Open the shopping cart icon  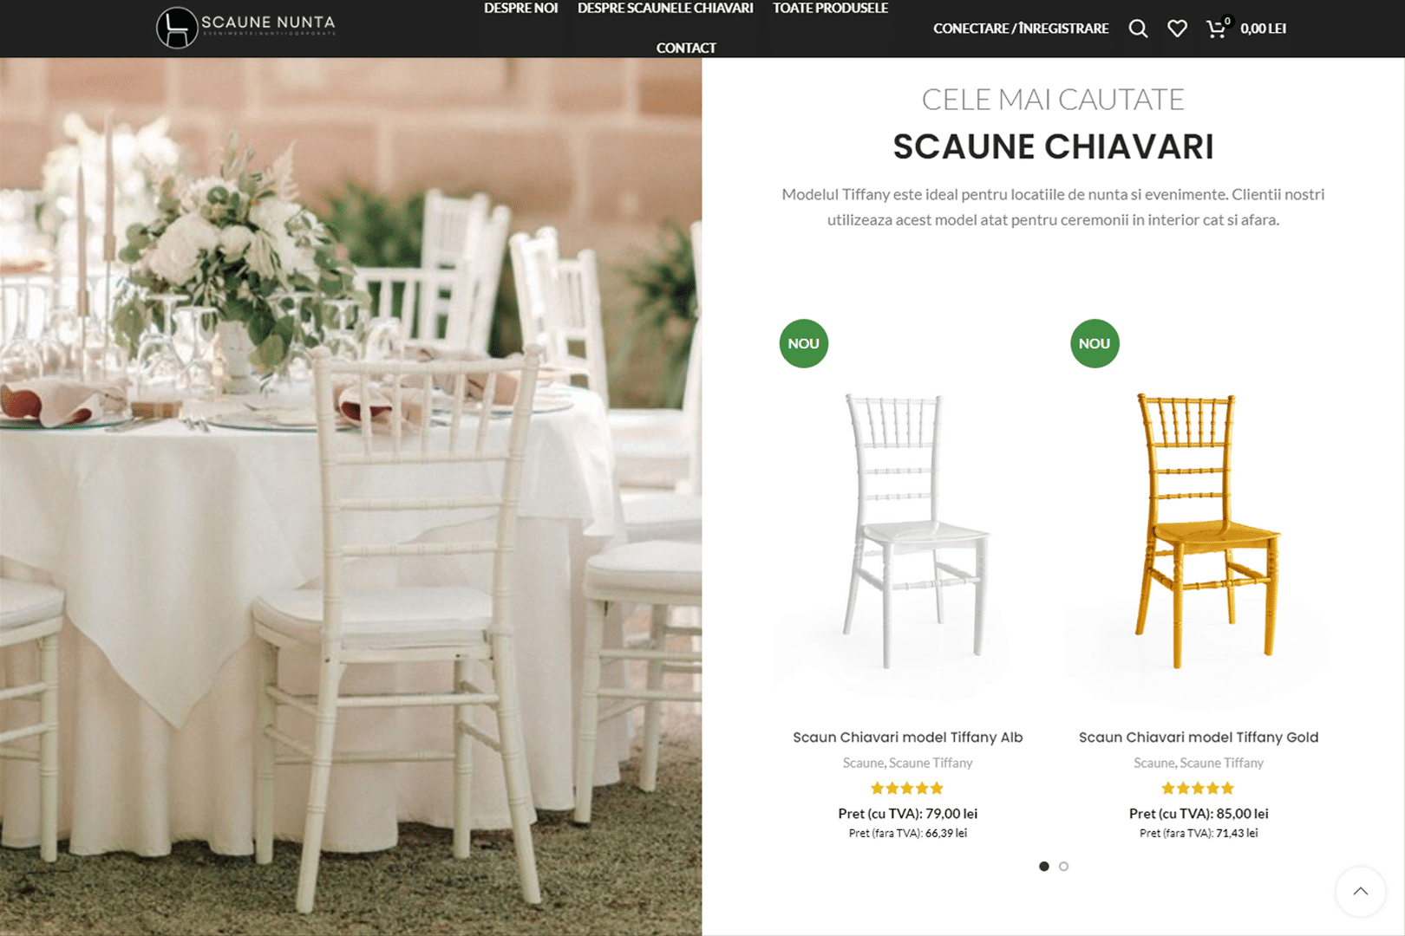coord(1218,29)
